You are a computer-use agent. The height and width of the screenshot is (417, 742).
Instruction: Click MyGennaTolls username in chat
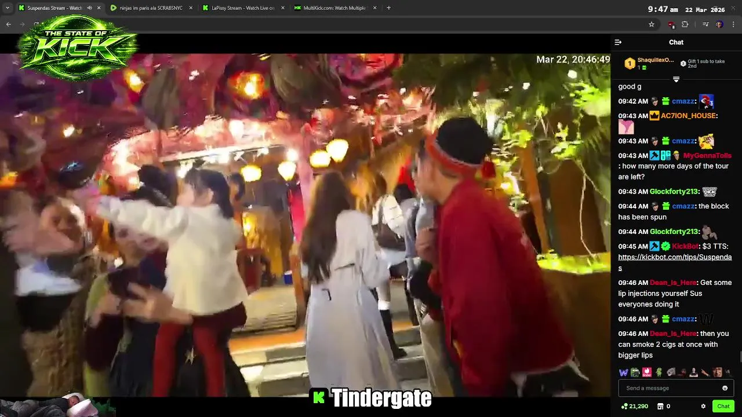tap(707, 156)
